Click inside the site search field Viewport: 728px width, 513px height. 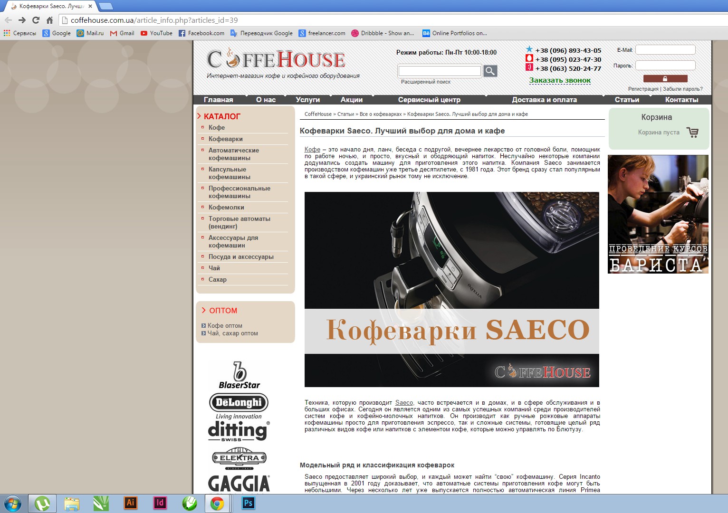pyautogui.click(x=440, y=71)
